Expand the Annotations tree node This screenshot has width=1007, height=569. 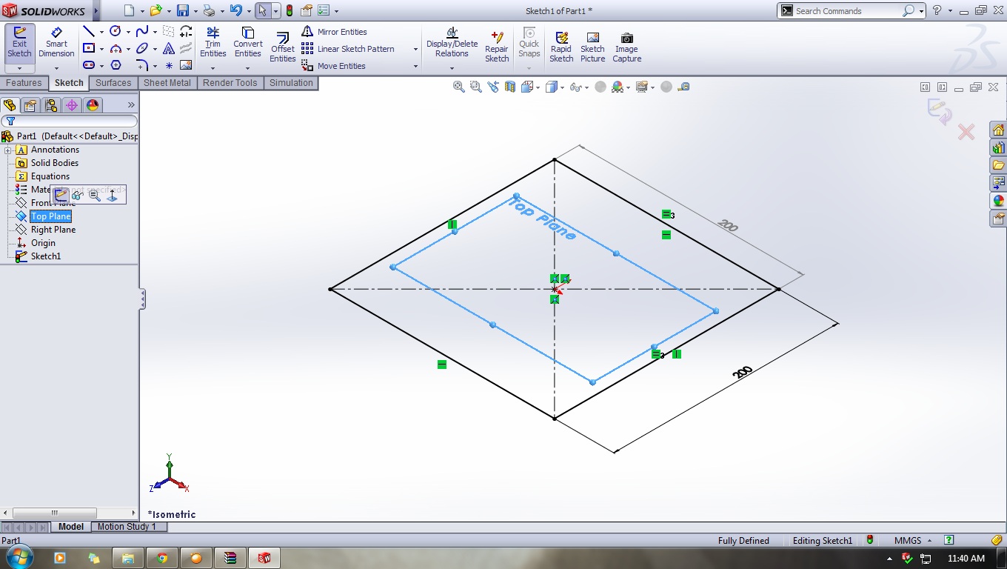coord(8,150)
